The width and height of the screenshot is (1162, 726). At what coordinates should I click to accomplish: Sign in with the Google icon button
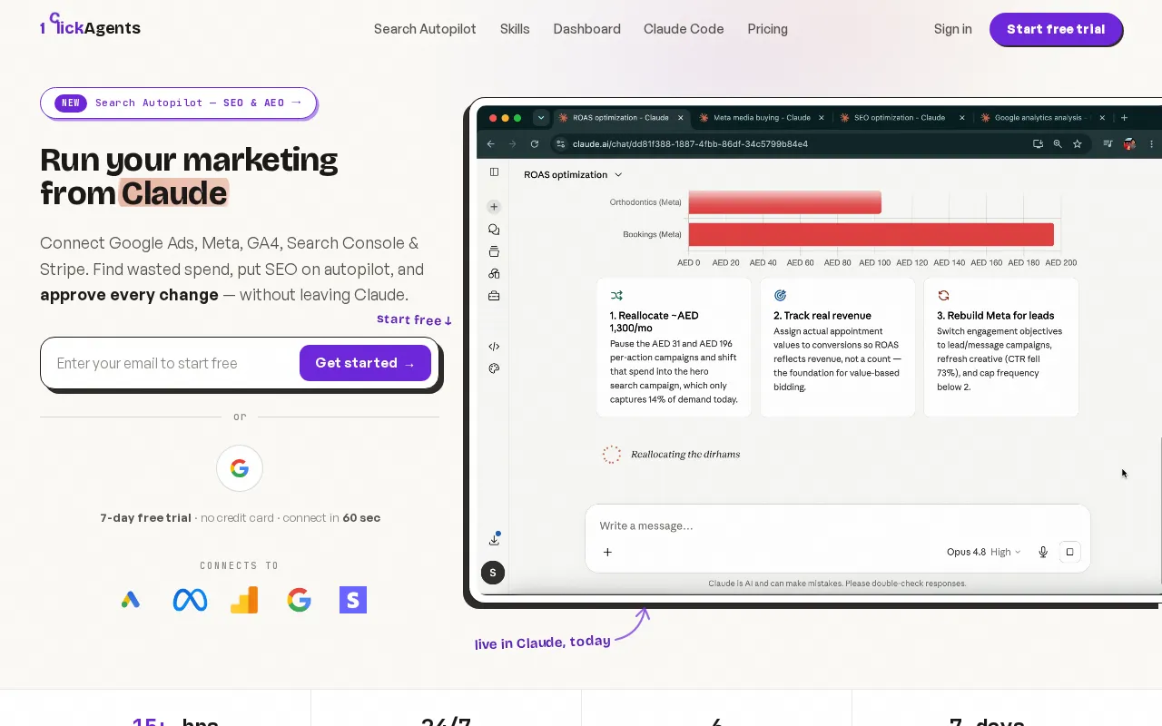[240, 468]
